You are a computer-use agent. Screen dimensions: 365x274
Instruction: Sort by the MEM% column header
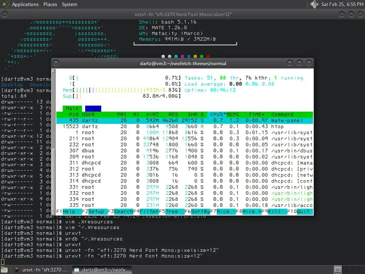coord(233,115)
